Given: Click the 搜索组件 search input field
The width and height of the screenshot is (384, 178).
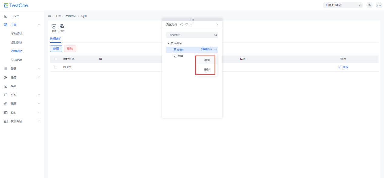Looking at the screenshot, I should pos(190,35).
